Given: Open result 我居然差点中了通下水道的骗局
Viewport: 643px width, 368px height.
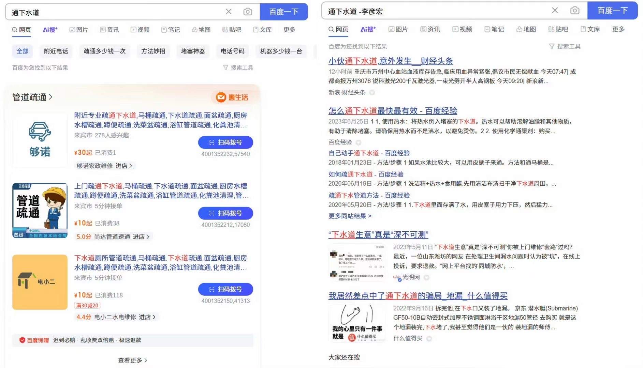Looking at the screenshot, I should coord(418,296).
